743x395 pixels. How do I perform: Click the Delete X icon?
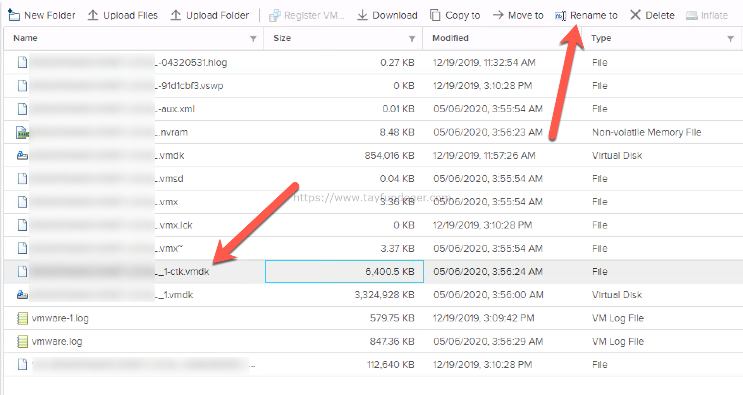(x=635, y=15)
